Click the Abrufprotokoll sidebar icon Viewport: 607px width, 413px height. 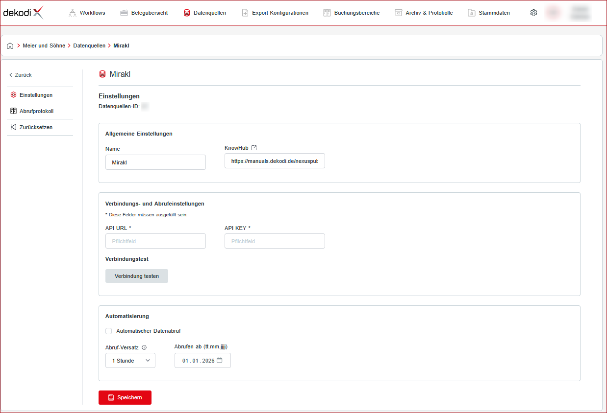(x=13, y=111)
